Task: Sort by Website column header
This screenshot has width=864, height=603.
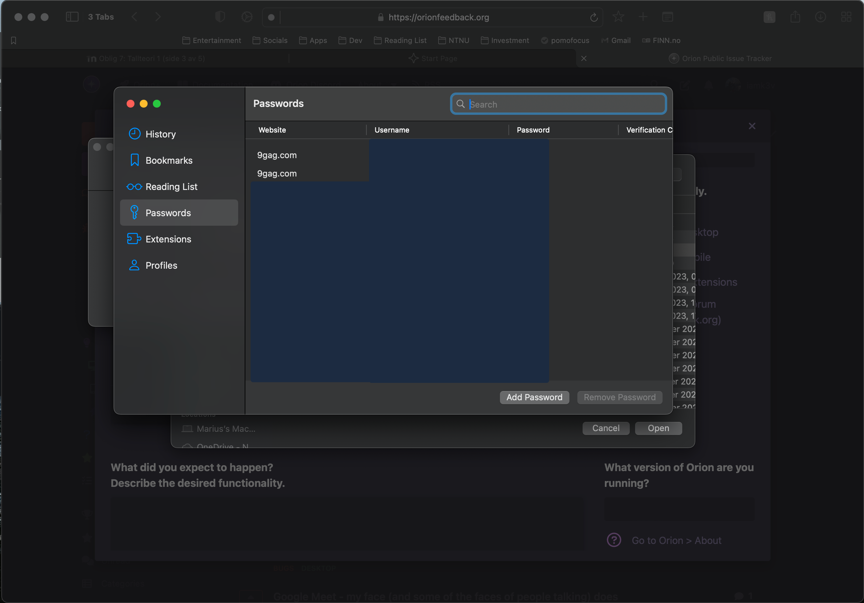Action: pyautogui.click(x=306, y=130)
